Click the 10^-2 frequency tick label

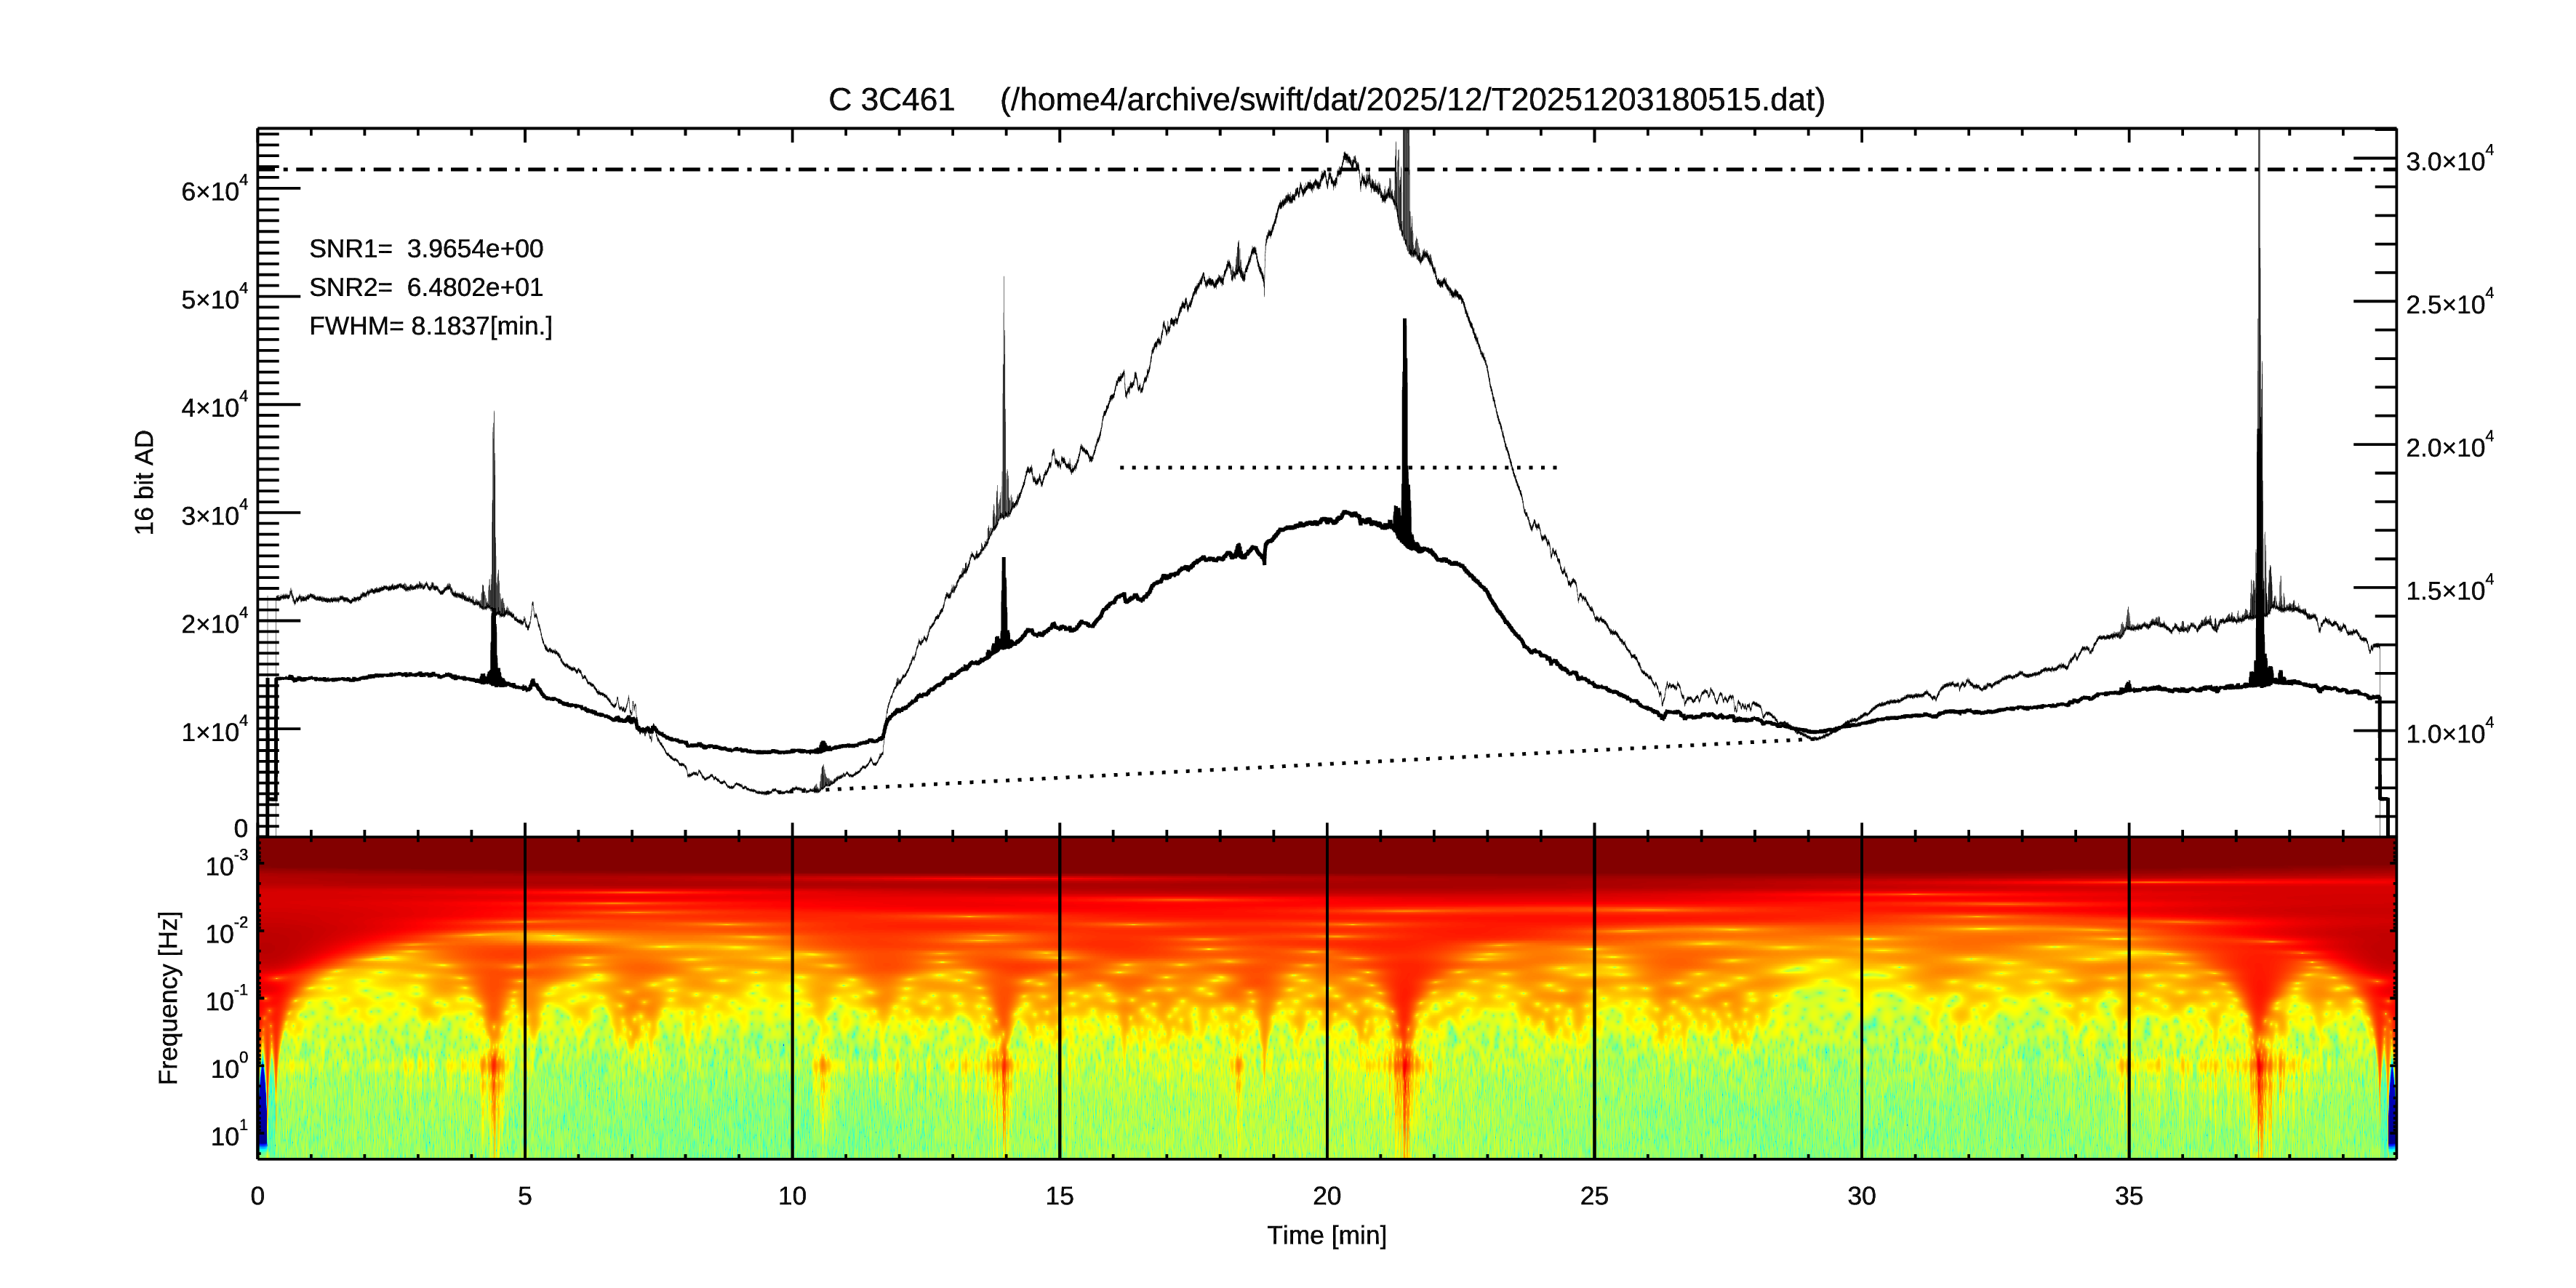point(227,933)
